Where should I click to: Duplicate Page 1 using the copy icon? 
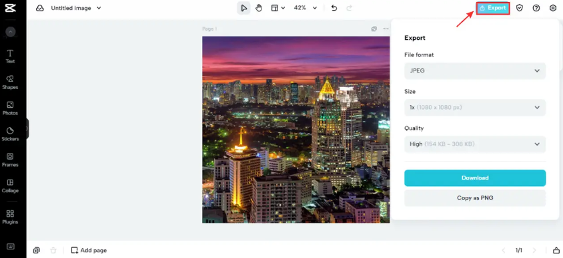(374, 29)
